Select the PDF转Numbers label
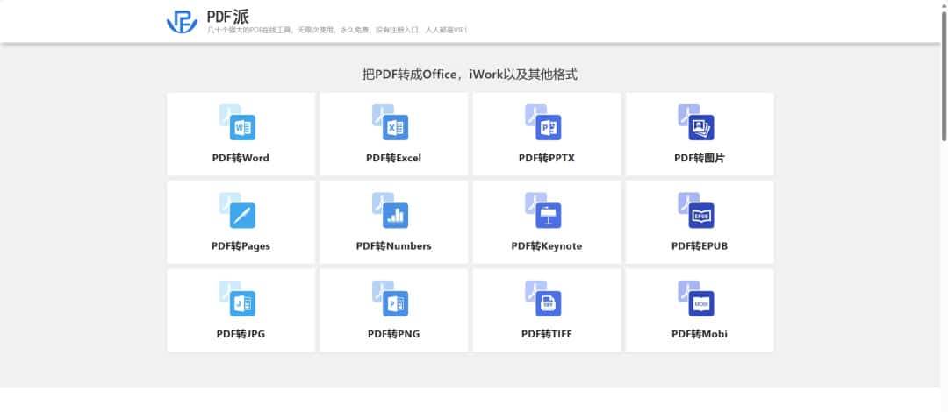This screenshot has width=948, height=412. (393, 246)
